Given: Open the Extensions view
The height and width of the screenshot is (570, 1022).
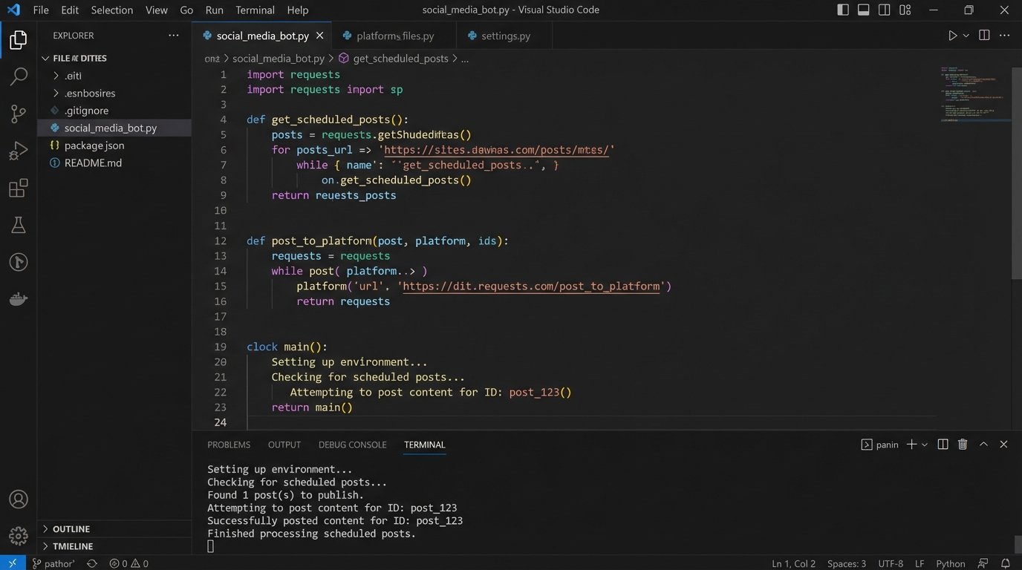Looking at the screenshot, I should [19, 188].
